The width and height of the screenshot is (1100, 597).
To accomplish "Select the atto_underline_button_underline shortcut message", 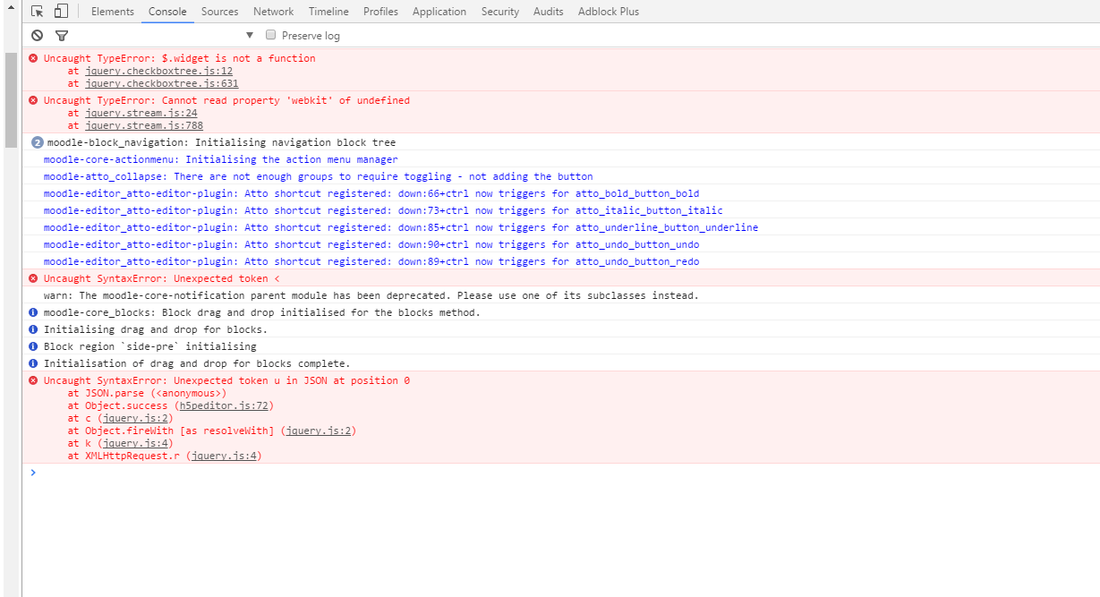I will point(401,227).
